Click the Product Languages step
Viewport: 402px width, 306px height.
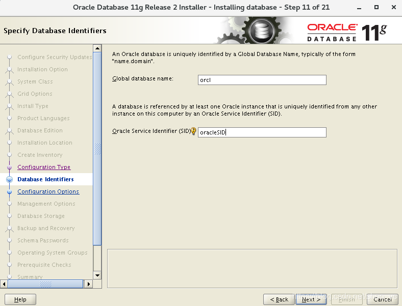pyautogui.click(x=43, y=118)
